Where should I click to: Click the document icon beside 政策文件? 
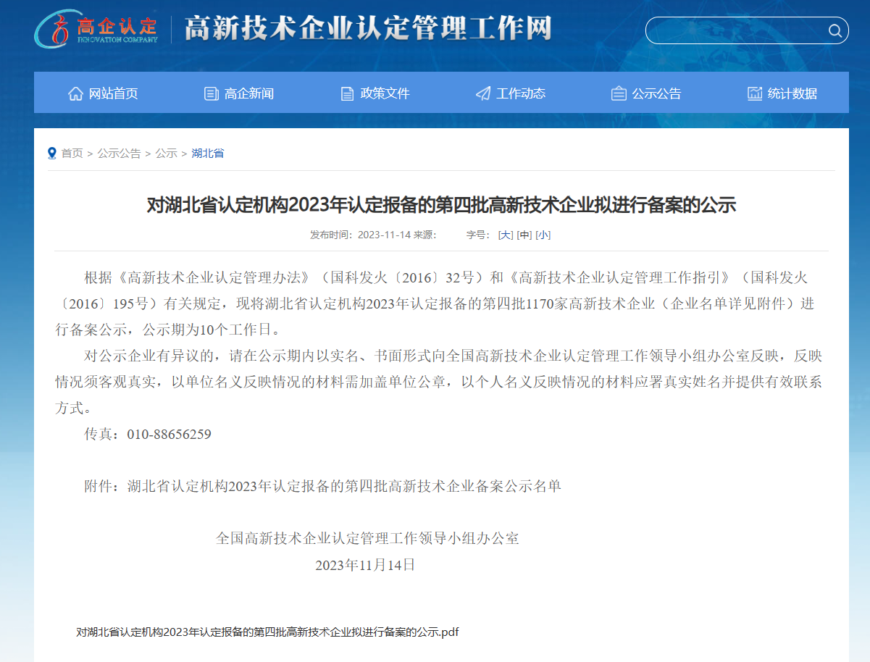347,93
